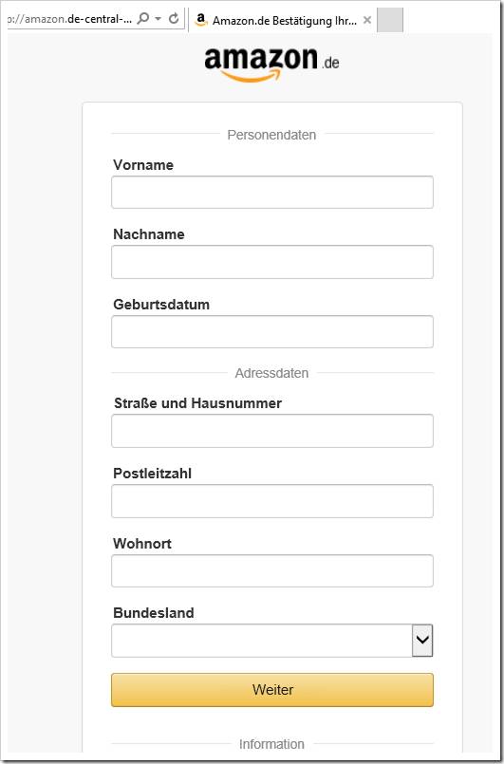Viewport: 504px width, 764px height.
Task: Focus the Vorname input field
Action: tap(272, 192)
